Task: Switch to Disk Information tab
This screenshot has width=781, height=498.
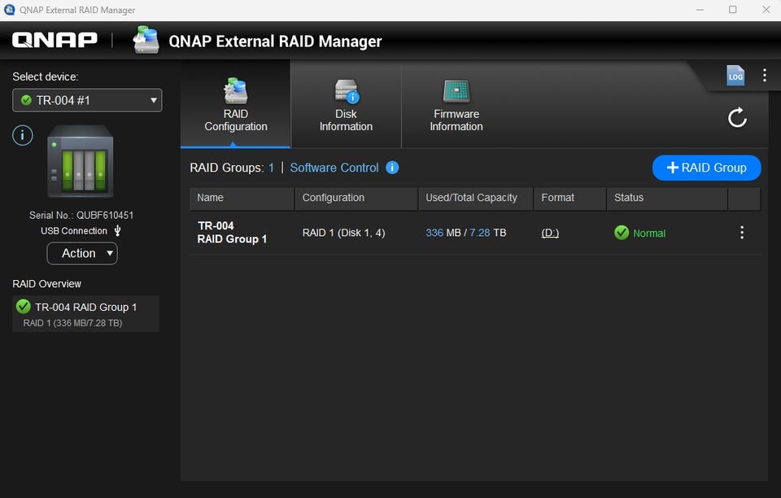Action: pos(346,105)
